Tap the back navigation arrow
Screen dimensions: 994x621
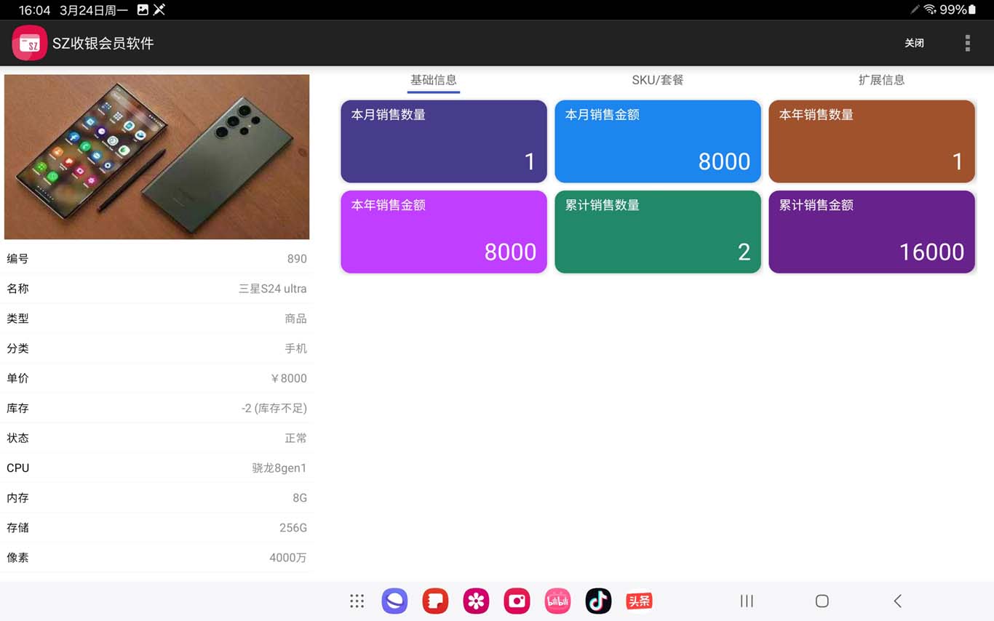(898, 601)
